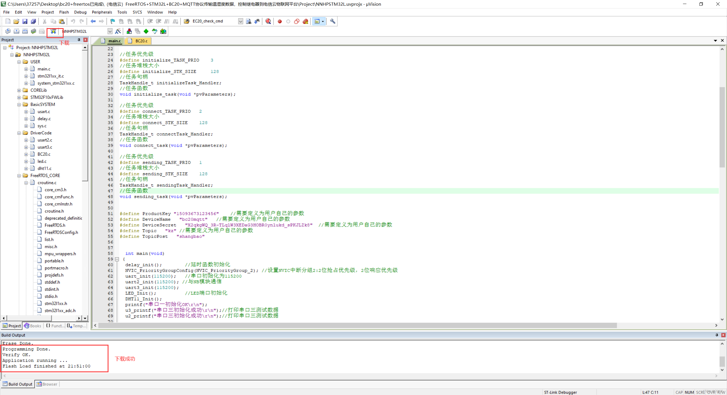Pin the Project panel
Viewport: 727px width, 395px height.
tap(79, 40)
